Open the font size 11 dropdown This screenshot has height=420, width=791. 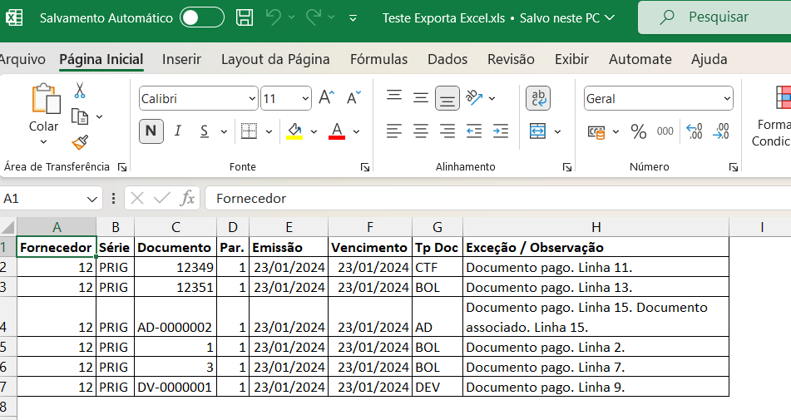(305, 99)
